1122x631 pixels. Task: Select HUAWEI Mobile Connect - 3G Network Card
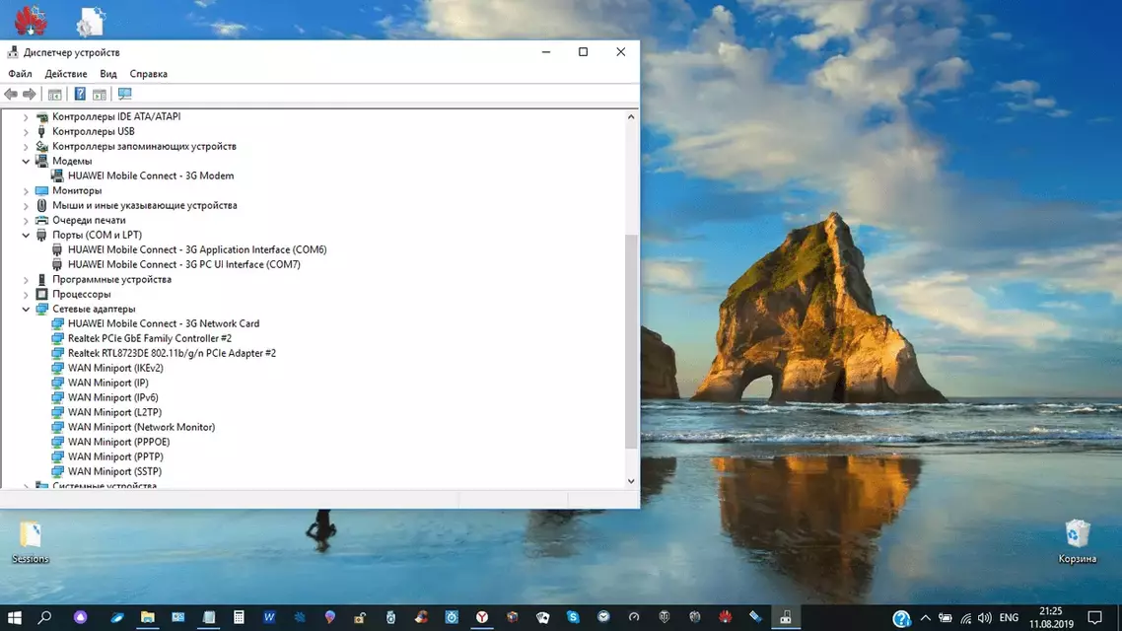[163, 323]
